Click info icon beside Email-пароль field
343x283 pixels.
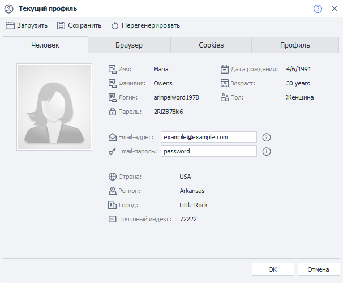point(267,151)
